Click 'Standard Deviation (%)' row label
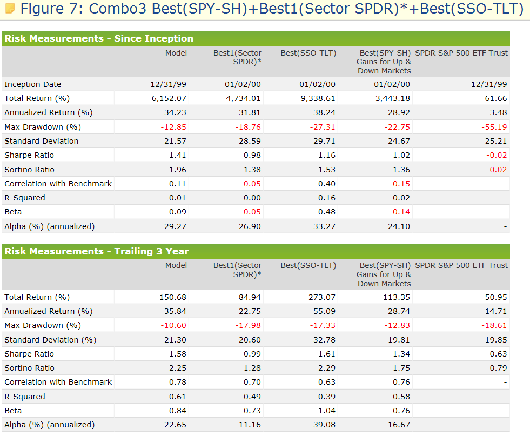Viewport: 530px width, 436px height. tap(50, 340)
